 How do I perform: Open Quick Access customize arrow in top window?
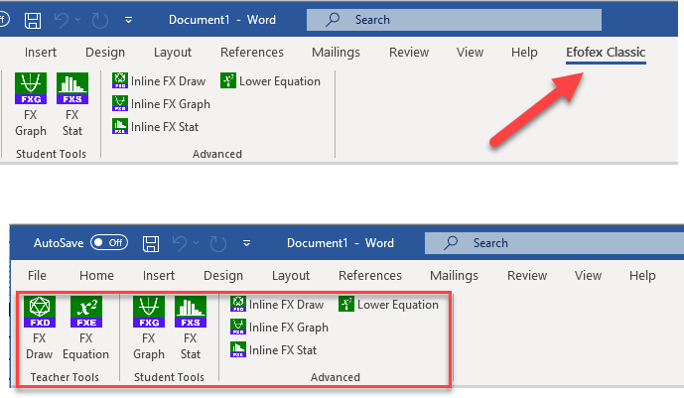[x=128, y=20]
